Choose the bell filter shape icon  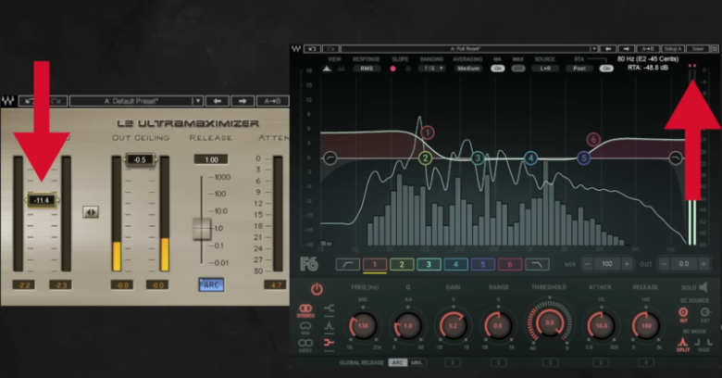pyautogui.click(x=329, y=326)
